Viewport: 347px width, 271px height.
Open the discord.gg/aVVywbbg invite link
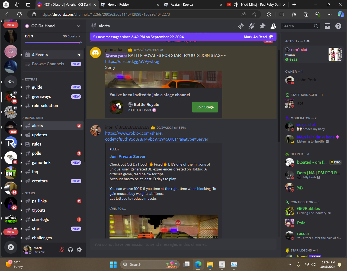point(132,62)
